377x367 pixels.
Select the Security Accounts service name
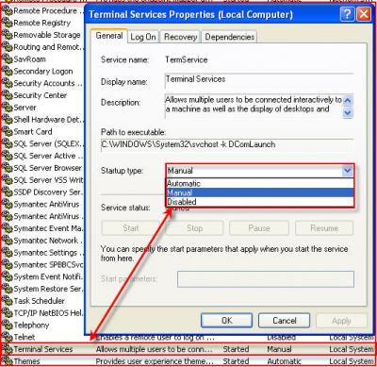point(48,83)
